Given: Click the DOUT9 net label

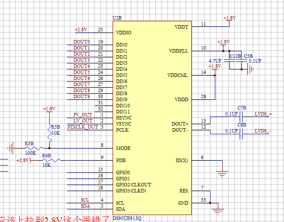Looking at the screenshot, I should click(81, 96).
